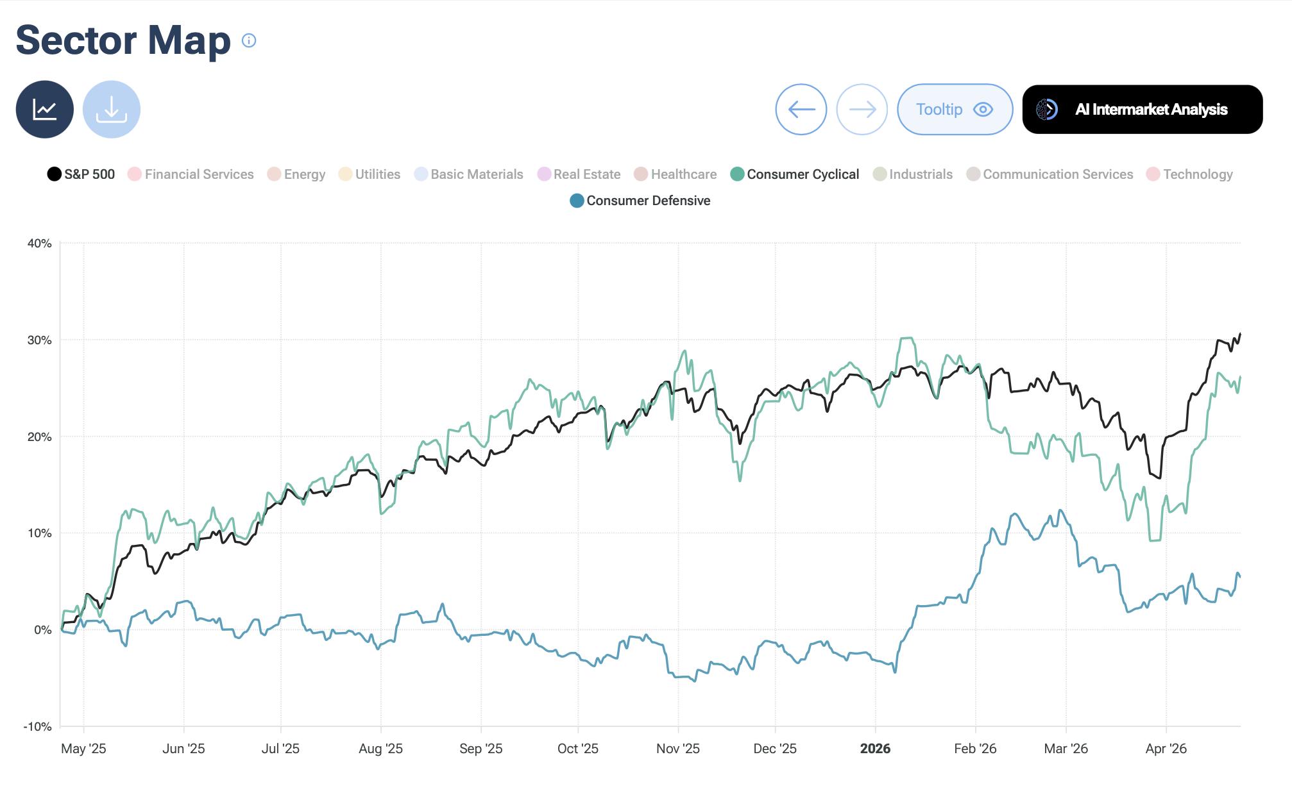Click the Basic Materials legend swatch
1292x791 pixels.
421,174
